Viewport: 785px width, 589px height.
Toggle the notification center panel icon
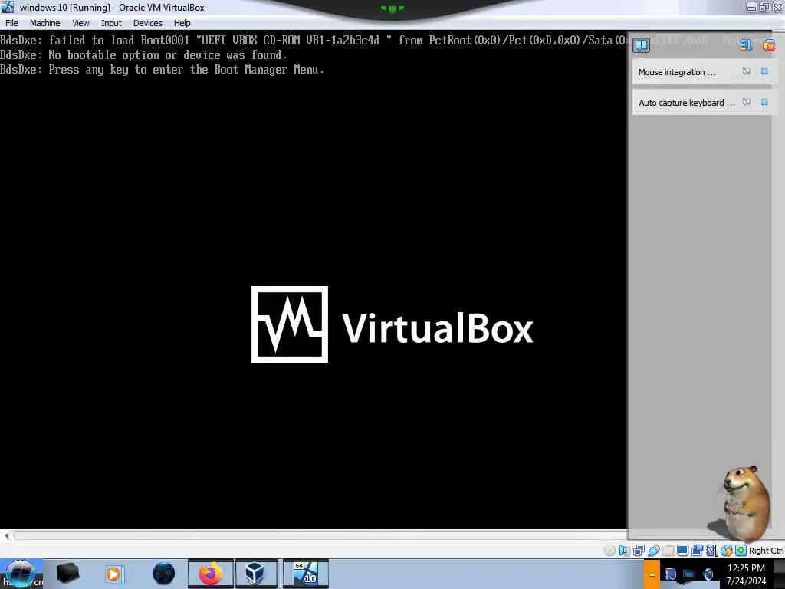[x=642, y=45]
